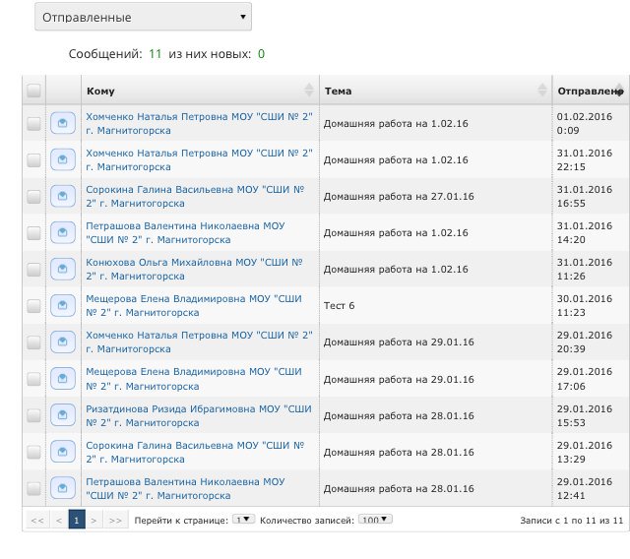The width and height of the screenshot is (630, 559).
Task: Check the row sent 31.01.2016 22:15
Action: [33, 159]
